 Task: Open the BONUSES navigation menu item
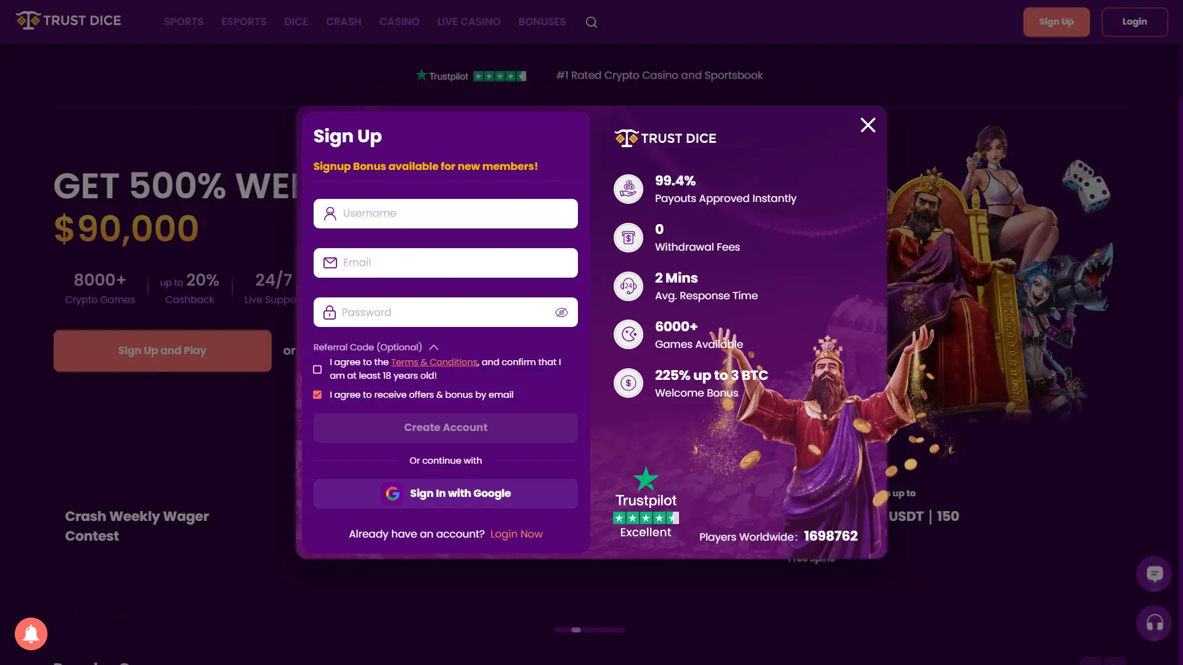tap(542, 21)
